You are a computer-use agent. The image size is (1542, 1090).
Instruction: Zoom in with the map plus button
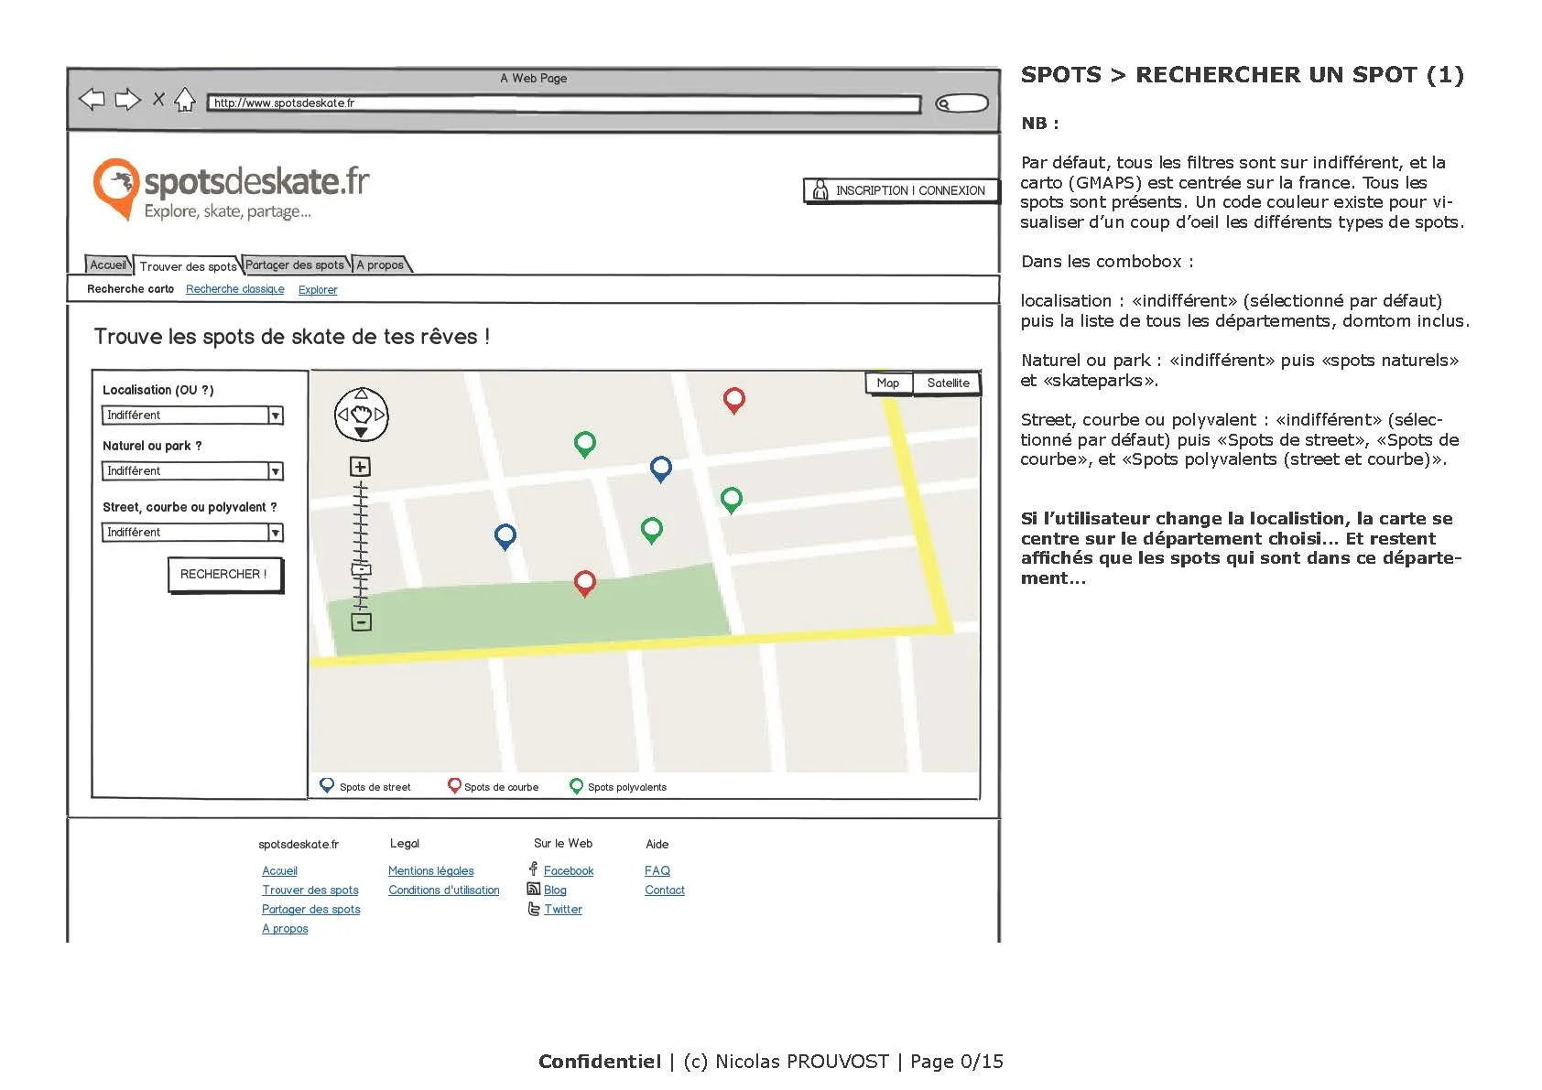[x=361, y=467]
